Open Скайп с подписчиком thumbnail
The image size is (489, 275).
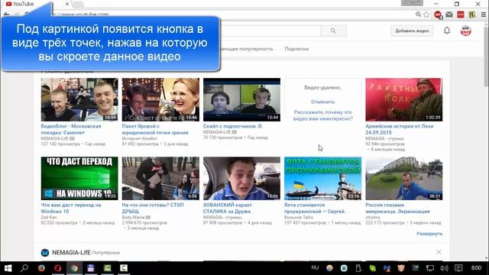[241, 100]
